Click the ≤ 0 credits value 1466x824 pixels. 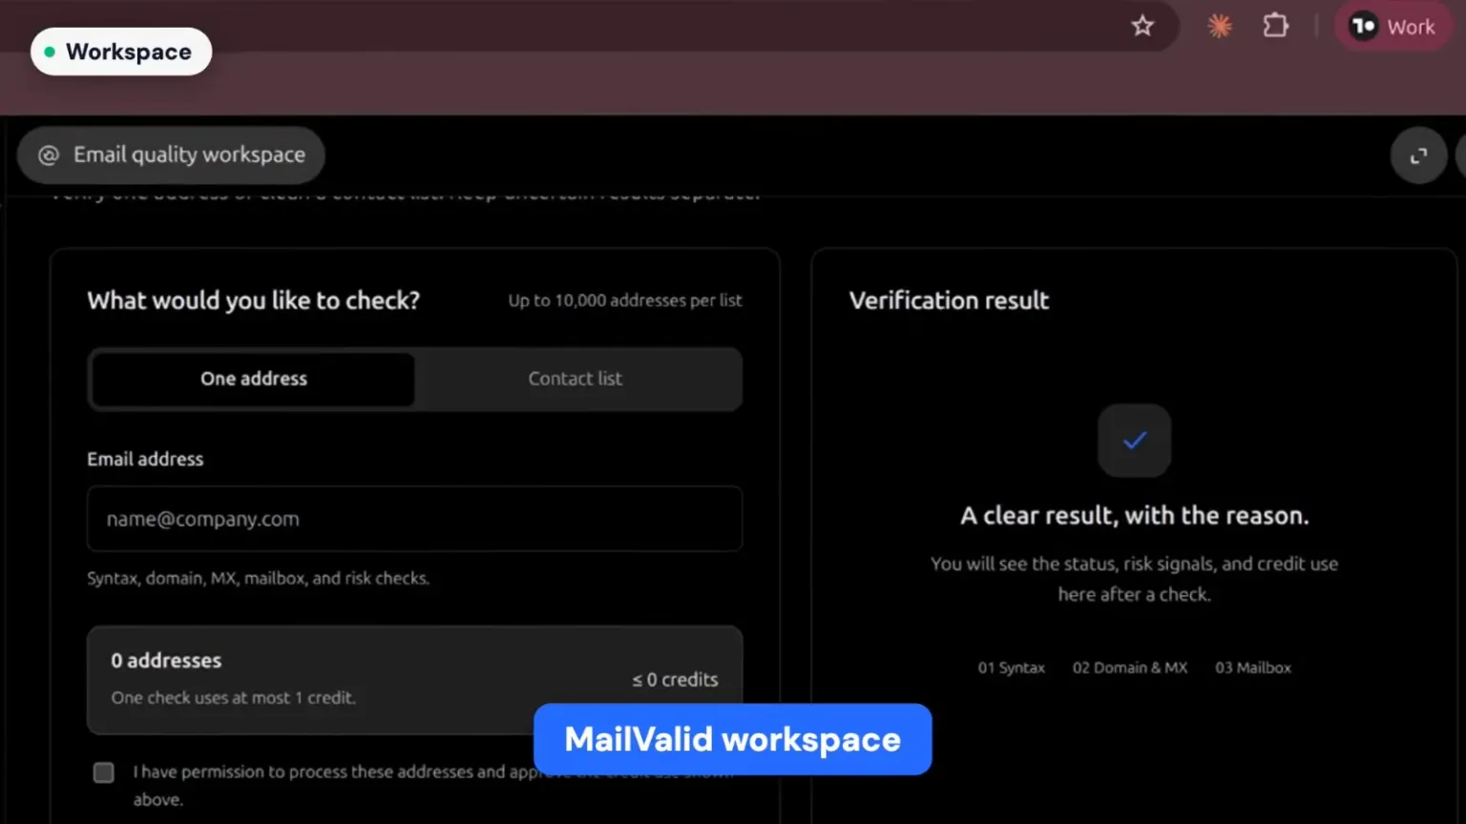(x=675, y=680)
